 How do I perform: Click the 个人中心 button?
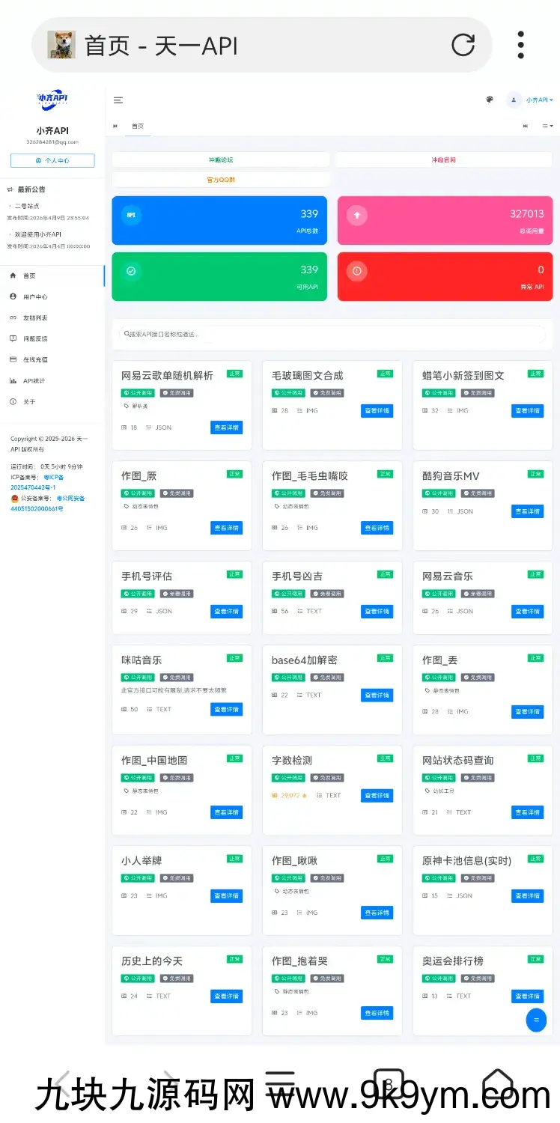click(52, 160)
